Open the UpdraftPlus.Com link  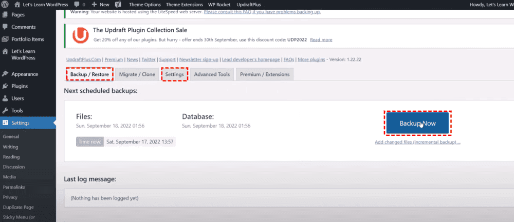click(84, 59)
